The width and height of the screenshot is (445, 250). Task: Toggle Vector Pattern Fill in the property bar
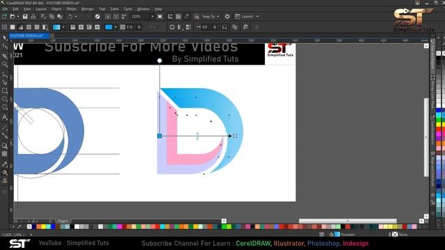pyautogui.click(x=29, y=27)
